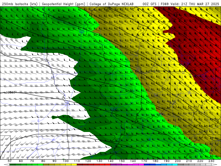Click the 10560 height contour label
The height and width of the screenshot is (166, 221).
pos(10,92)
